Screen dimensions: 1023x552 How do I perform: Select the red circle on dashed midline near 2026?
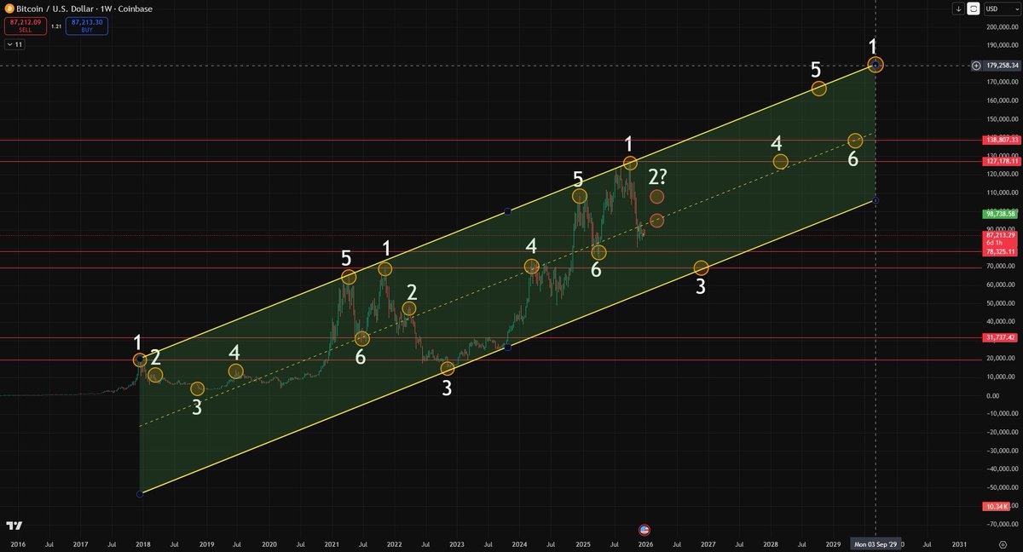pos(656,221)
